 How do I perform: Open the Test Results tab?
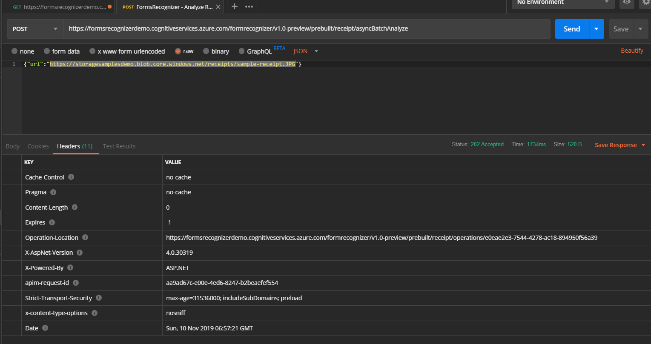(x=119, y=146)
